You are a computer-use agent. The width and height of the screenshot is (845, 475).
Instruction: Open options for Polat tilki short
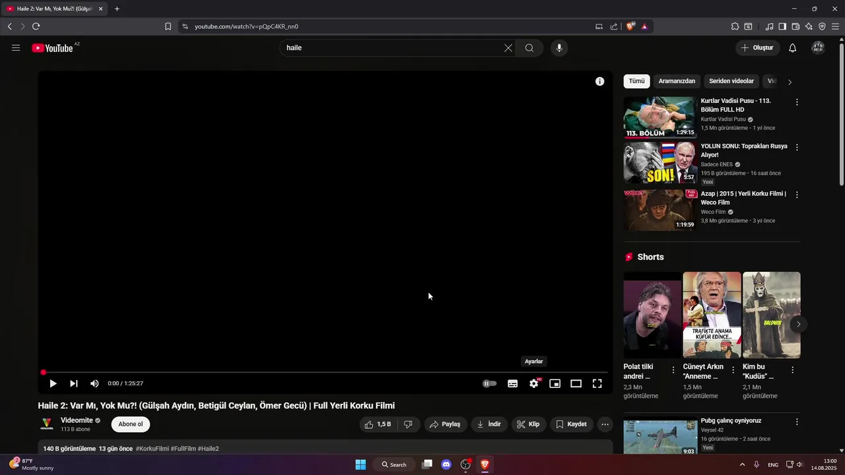[673, 370]
